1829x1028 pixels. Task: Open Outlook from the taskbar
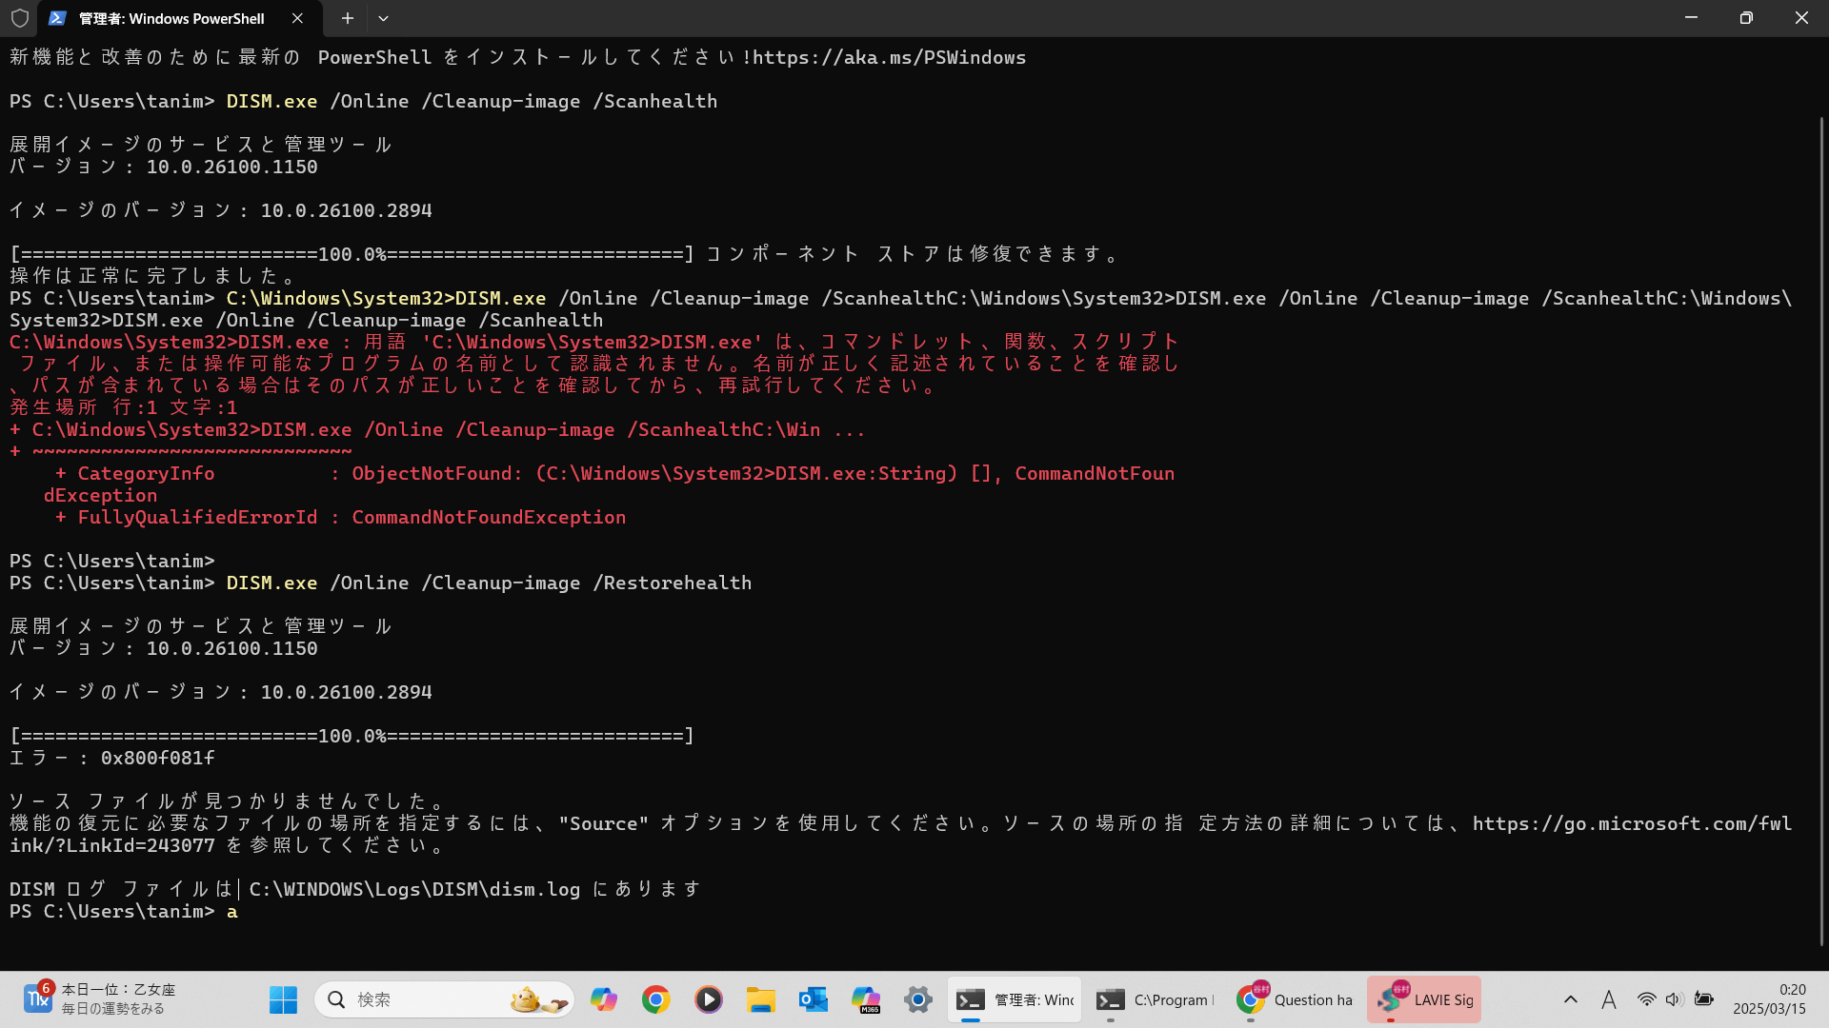pos(813,999)
